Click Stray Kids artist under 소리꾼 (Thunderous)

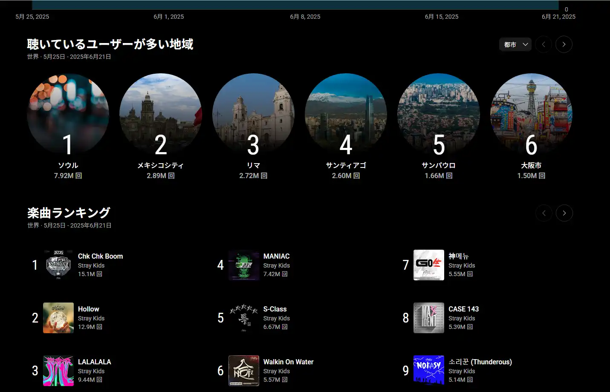click(462, 371)
